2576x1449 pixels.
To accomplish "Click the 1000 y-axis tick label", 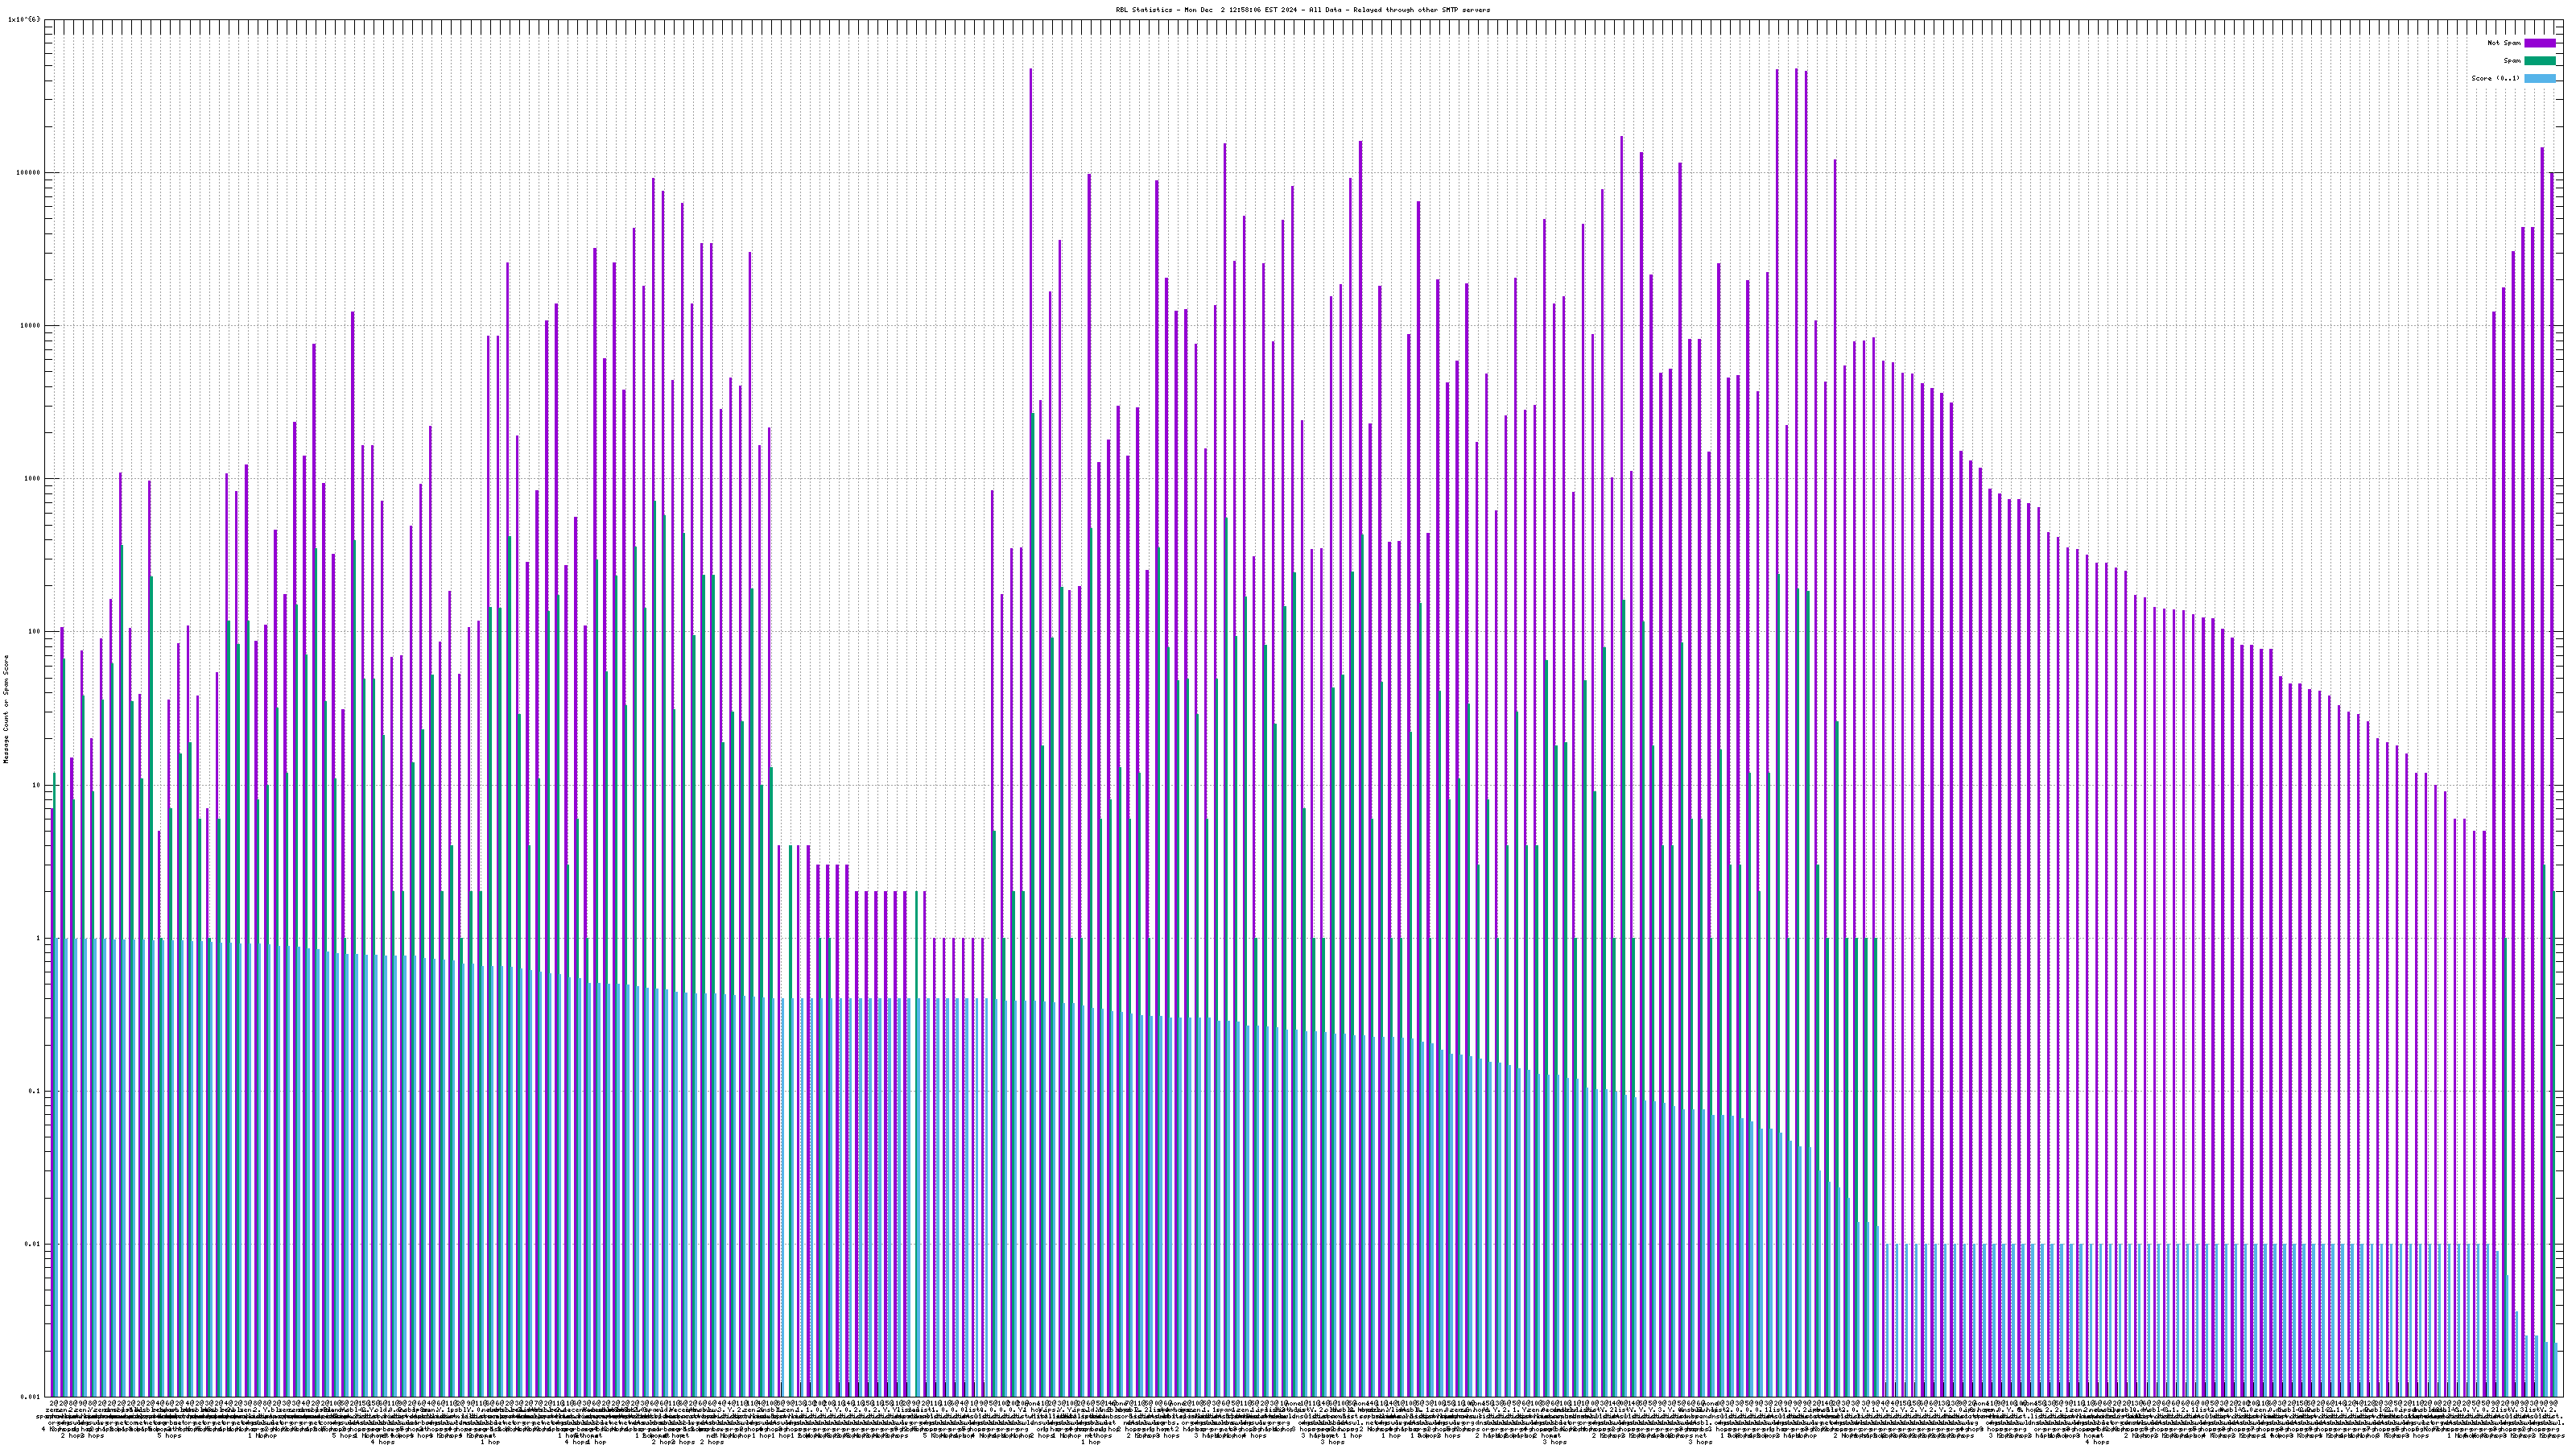I will tap(34, 478).
